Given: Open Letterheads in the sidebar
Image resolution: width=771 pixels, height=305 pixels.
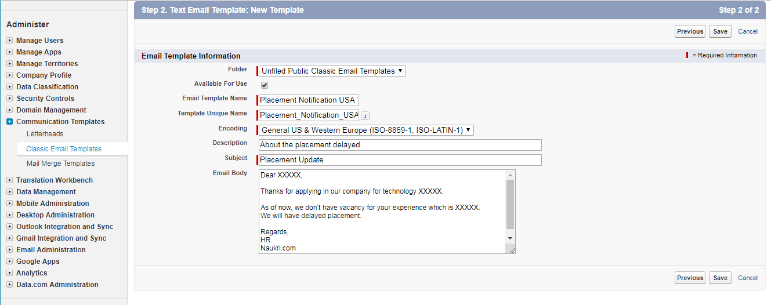Looking at the screenshot, I should tap(45, 134).
